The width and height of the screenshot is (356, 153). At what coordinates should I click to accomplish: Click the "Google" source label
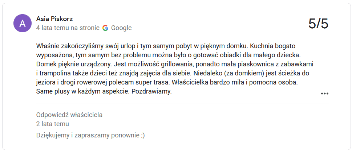(x=121, y=28)
